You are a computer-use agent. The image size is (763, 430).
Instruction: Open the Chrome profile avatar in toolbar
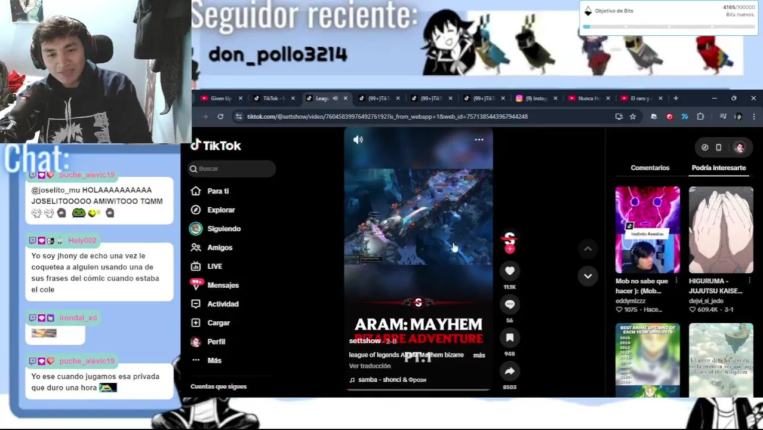pyautogui.click(x=739, y=117)
